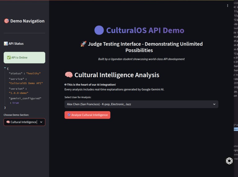Image resolution: width=238 pixels, height=177 pixels.
Task: Click the "CulturalOS Demo API" service value
Action: [26, 83]
